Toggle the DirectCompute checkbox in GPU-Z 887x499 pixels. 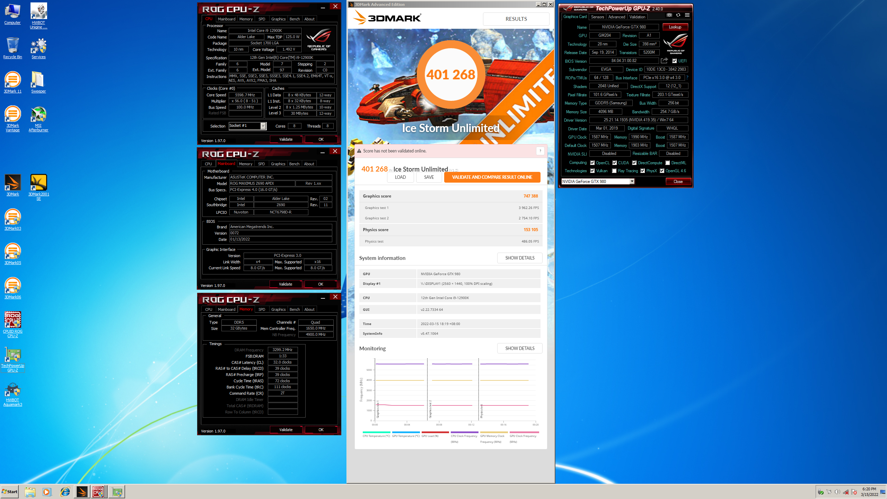[x=634, y=163]
